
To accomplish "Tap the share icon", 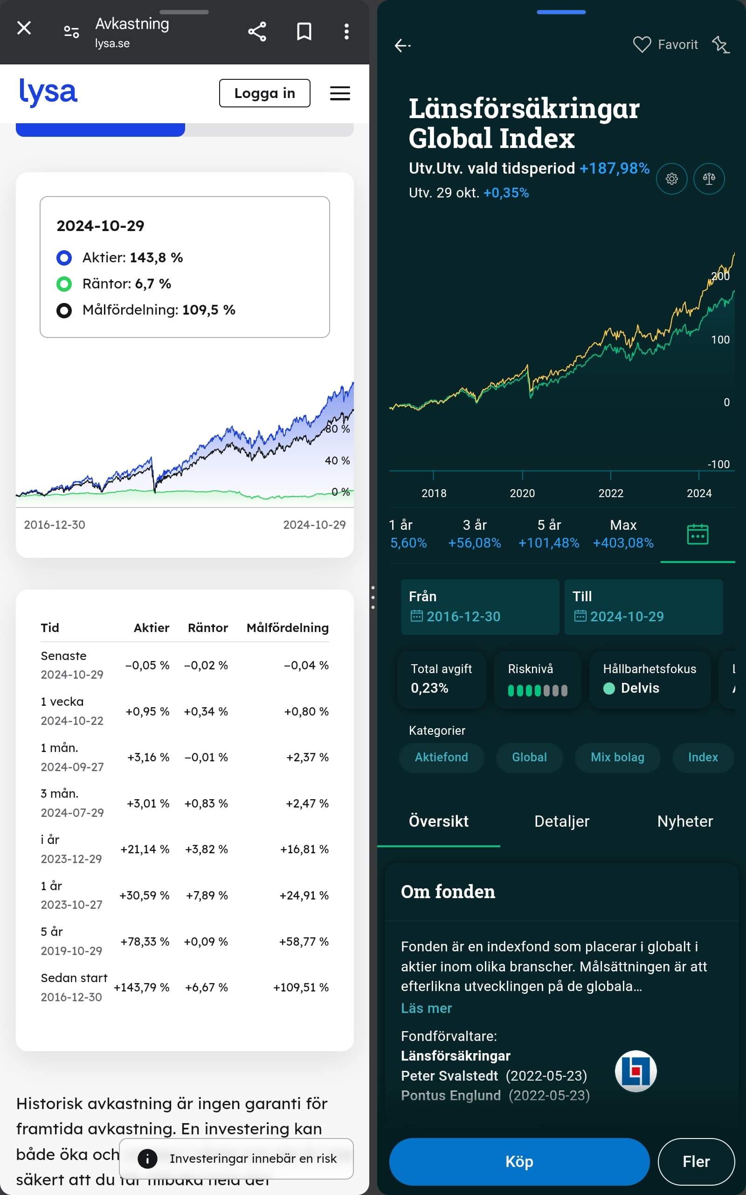I will coord(257,32).
